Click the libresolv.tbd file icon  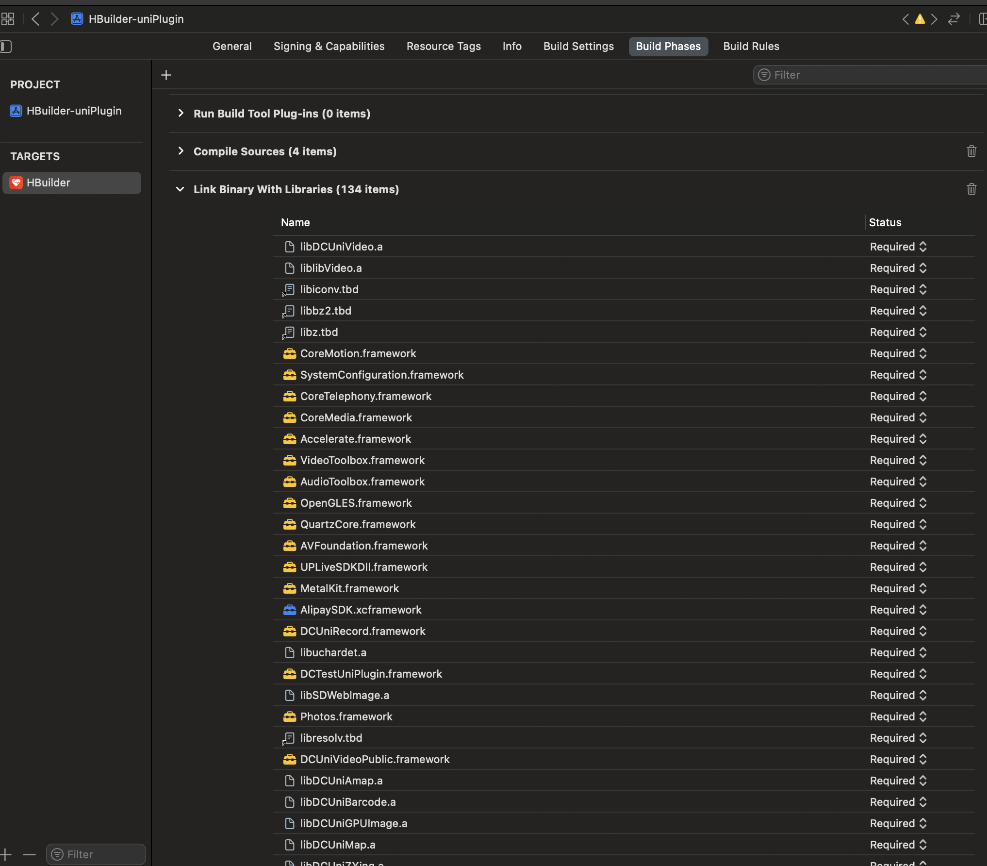click(289, 738)
